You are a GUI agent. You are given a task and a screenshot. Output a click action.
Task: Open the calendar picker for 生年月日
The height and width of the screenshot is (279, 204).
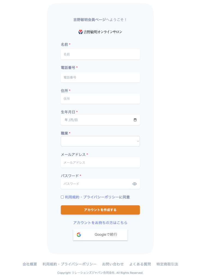135,120
